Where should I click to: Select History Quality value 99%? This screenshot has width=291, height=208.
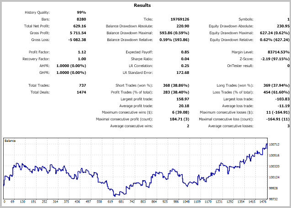pyautogui.click(x=81, y=12)
